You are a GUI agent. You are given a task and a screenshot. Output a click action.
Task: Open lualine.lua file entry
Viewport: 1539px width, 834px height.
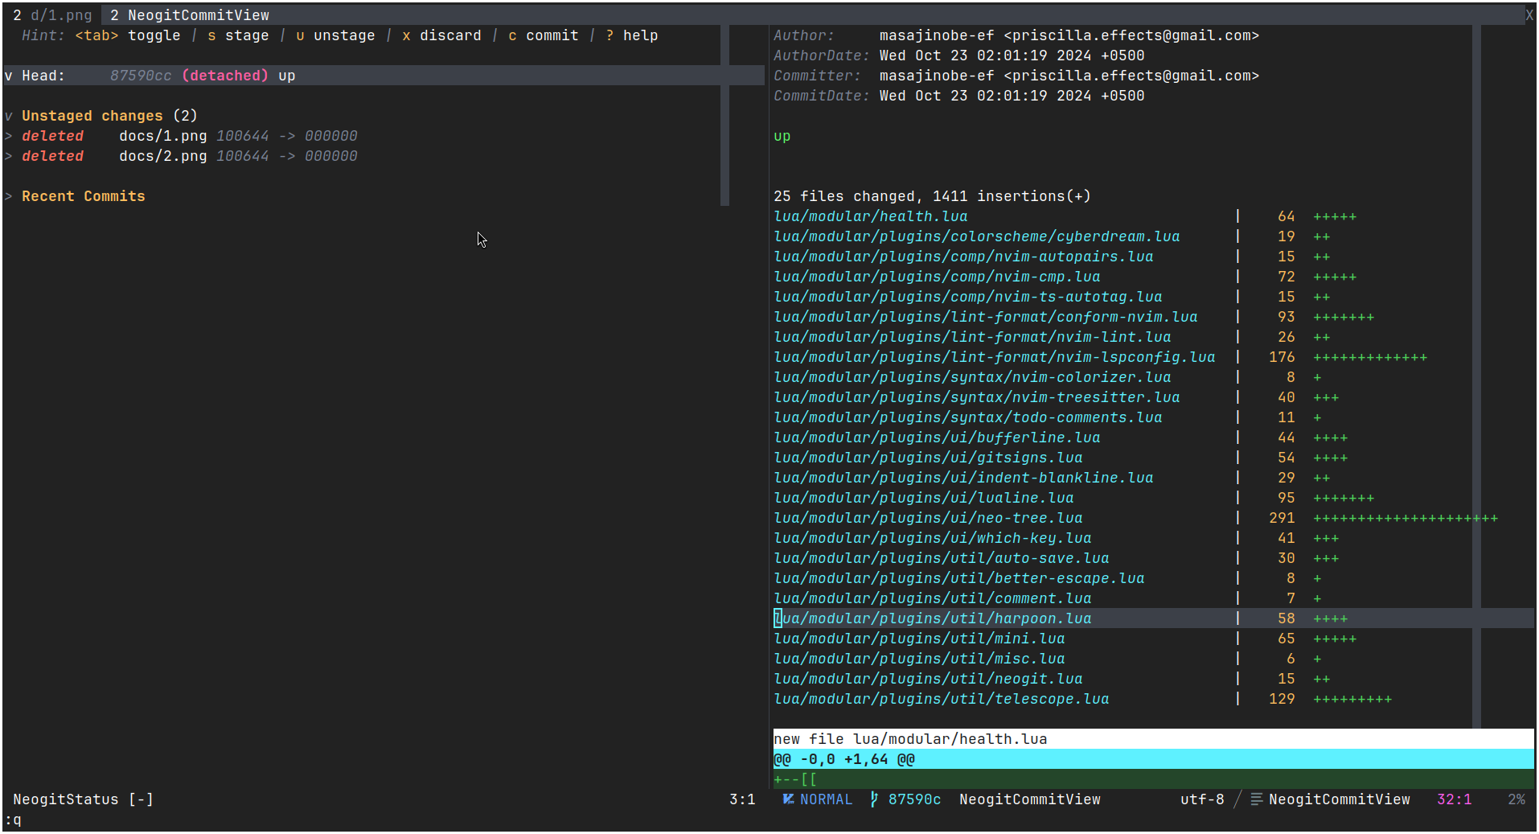[x=924, y=498]
